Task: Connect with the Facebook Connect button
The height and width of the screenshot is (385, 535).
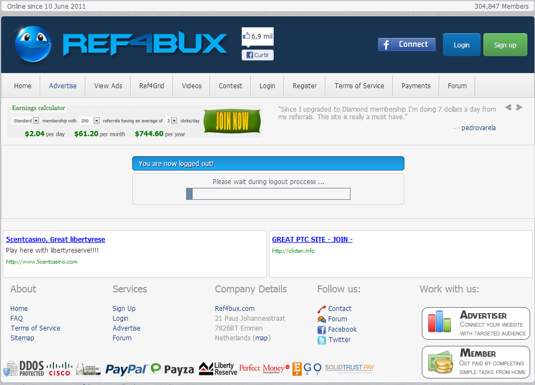Action: [x=407, y=44]
